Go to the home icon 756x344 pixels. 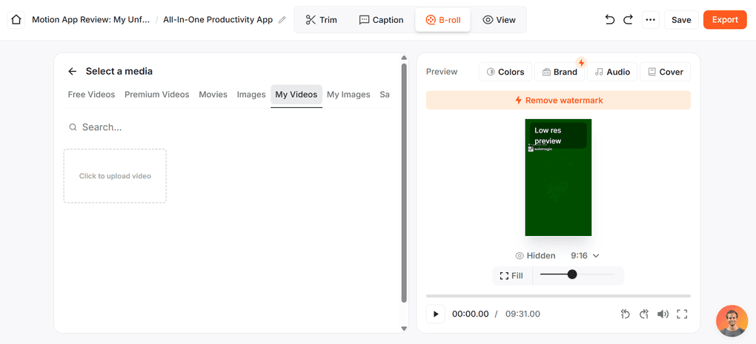pyautogui.click(x=16, y=20)
